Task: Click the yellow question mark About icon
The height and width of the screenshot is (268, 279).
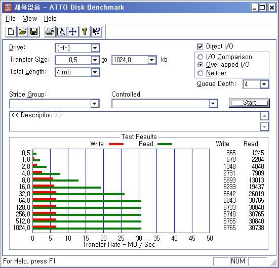Action: pos(85,32)
